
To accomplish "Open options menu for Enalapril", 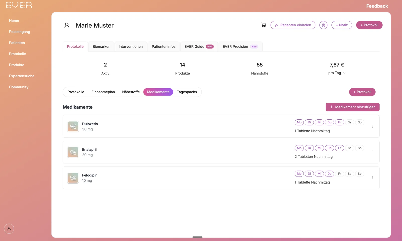I will [372, 152].
